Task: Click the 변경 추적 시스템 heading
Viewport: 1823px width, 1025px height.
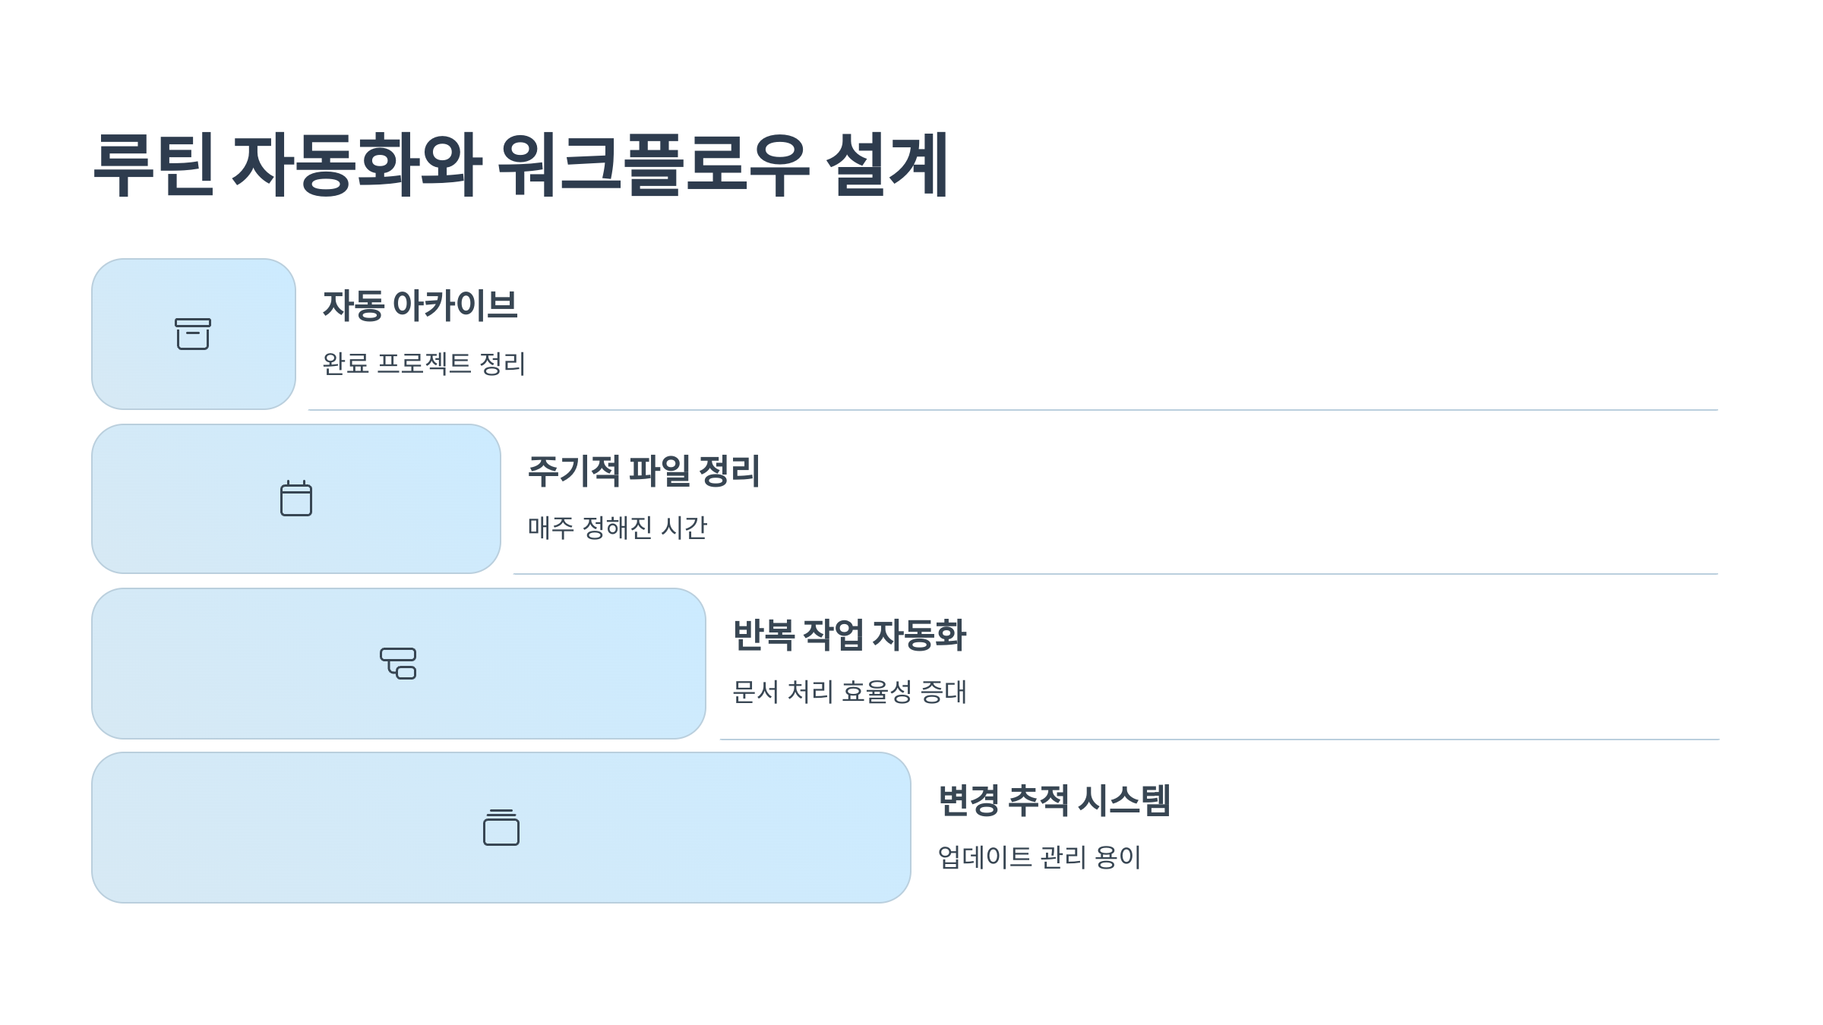Action: [1054, 799]
